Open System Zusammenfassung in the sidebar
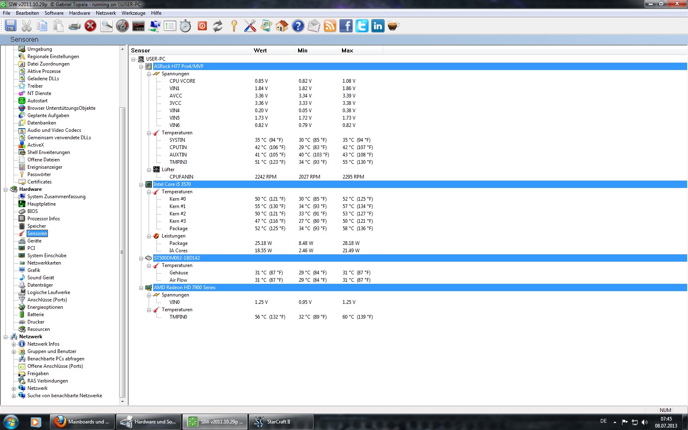The image size is (688, 430). [x=57, y=197]
